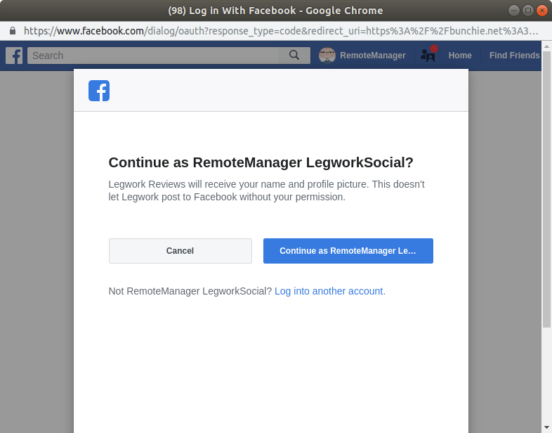Image resolution: width=552 pixels, height=433 pixels.
Task: Open the RemoteManager profile name link
Action: (x=372, y=56)
